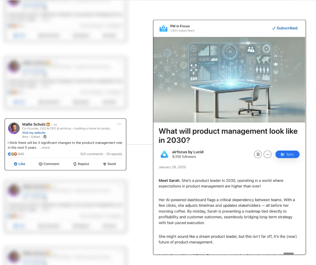This screenshot has height=265, width=316.
Task: Open the three-dot menu on Malte's post
Action: pyautogui.click(x=119, y=124)
